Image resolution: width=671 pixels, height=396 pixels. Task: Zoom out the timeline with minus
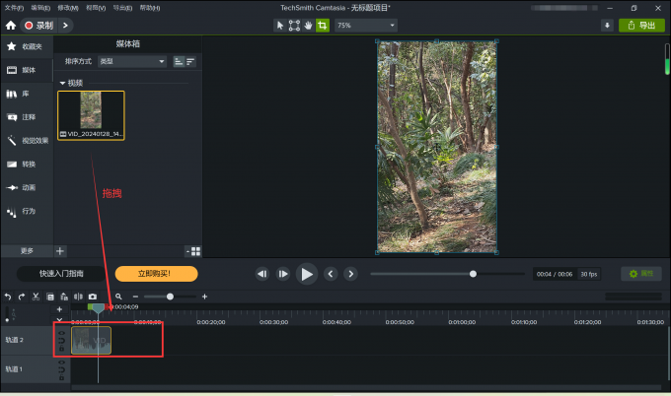click(x=135, y=297)
